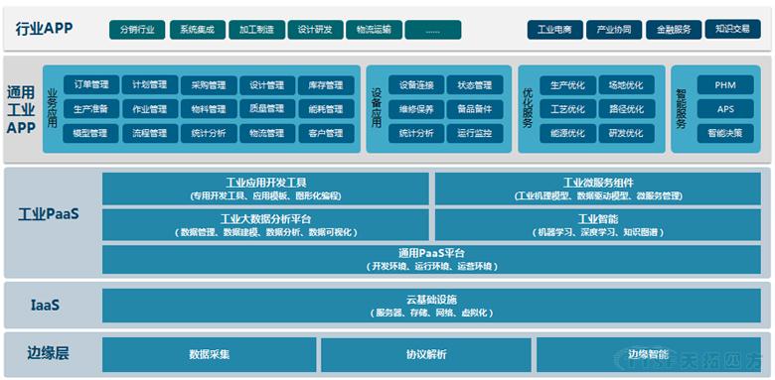Click the 智能决策 box
The image size is (775, 380).
point(725,133)
